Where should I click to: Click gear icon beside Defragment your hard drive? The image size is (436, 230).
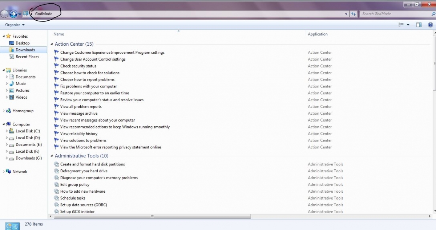coord(56,171)
